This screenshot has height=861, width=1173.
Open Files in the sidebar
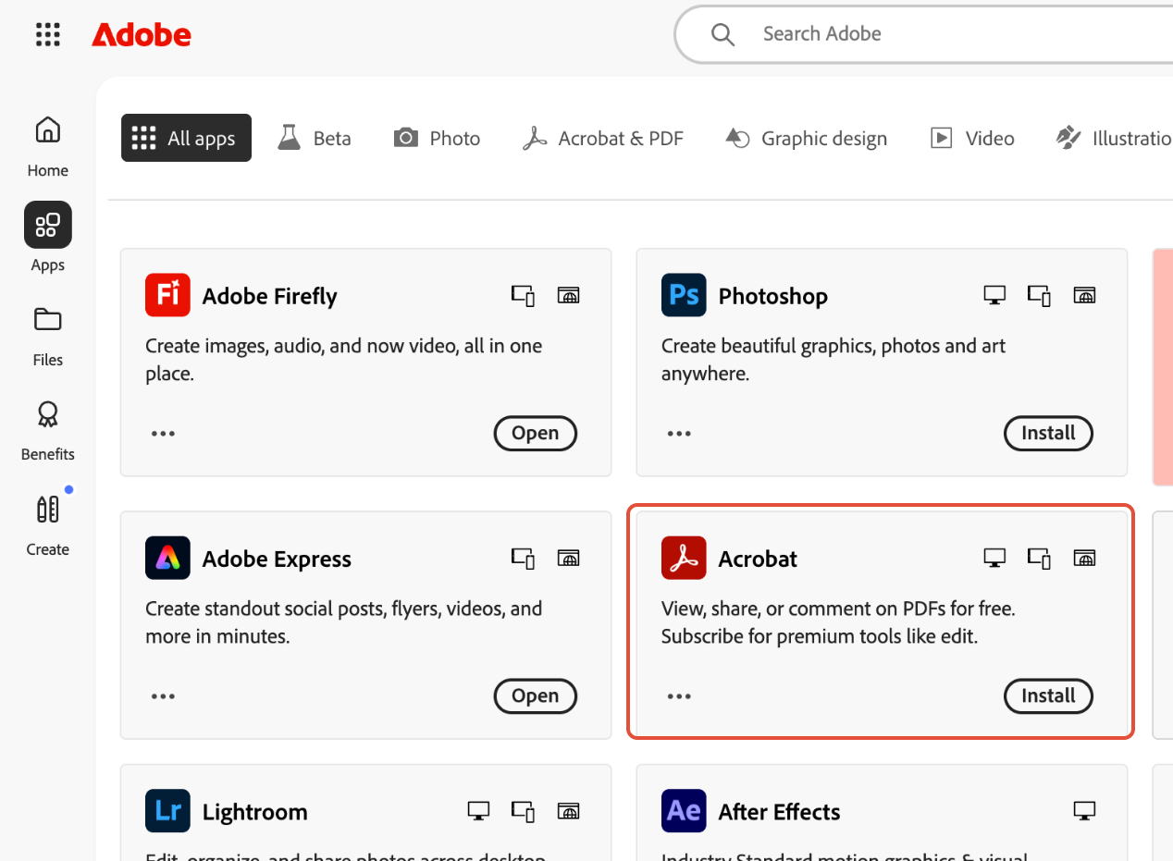[x=48, y=336]
